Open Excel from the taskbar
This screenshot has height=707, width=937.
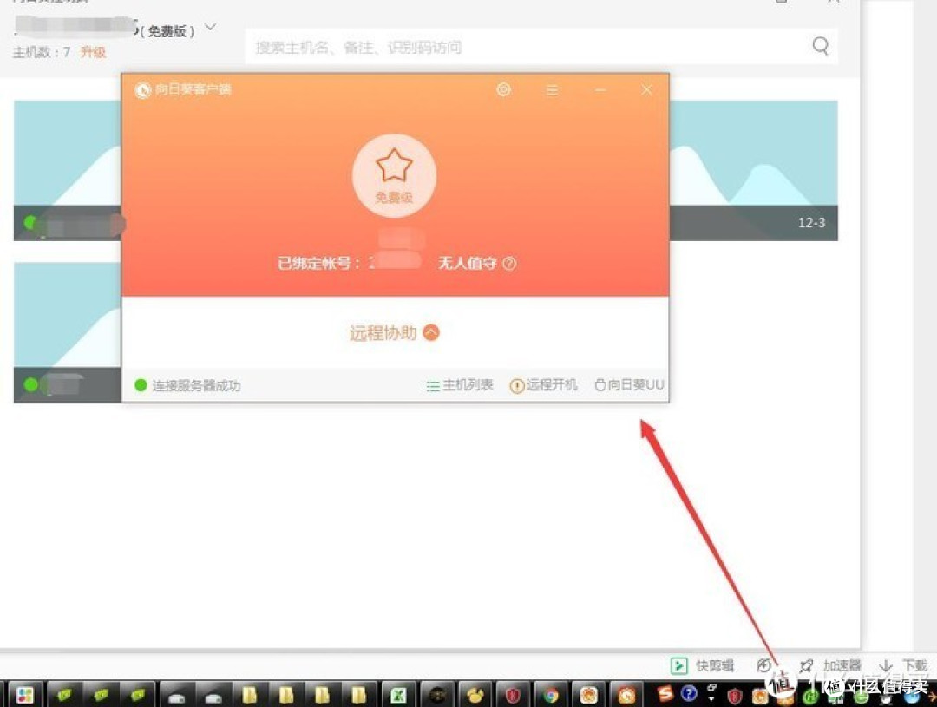tap(398, 695)
